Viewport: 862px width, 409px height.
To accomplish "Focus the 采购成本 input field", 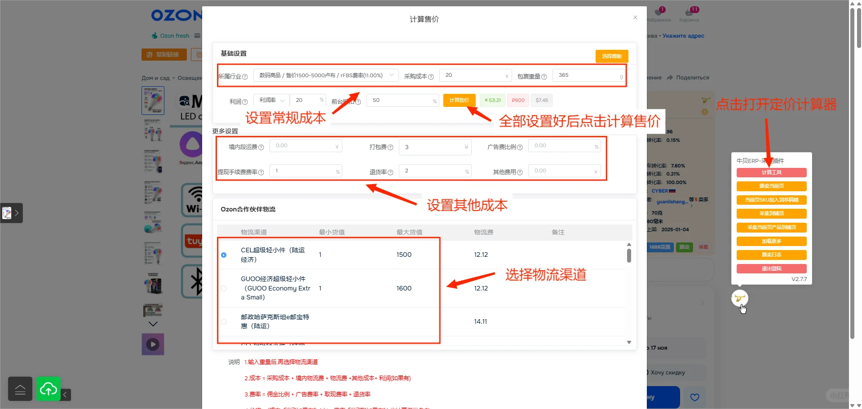I will point(476,75).
